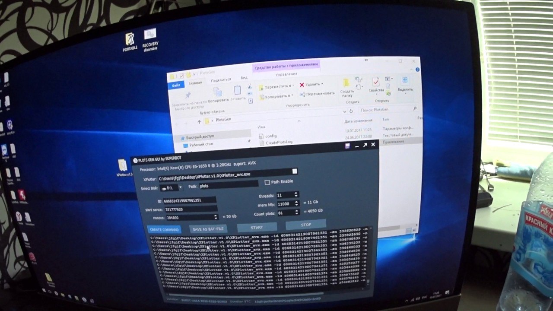This screenshot has width=553, height=311.
Task: Click the STOP button
Action: 306,225
